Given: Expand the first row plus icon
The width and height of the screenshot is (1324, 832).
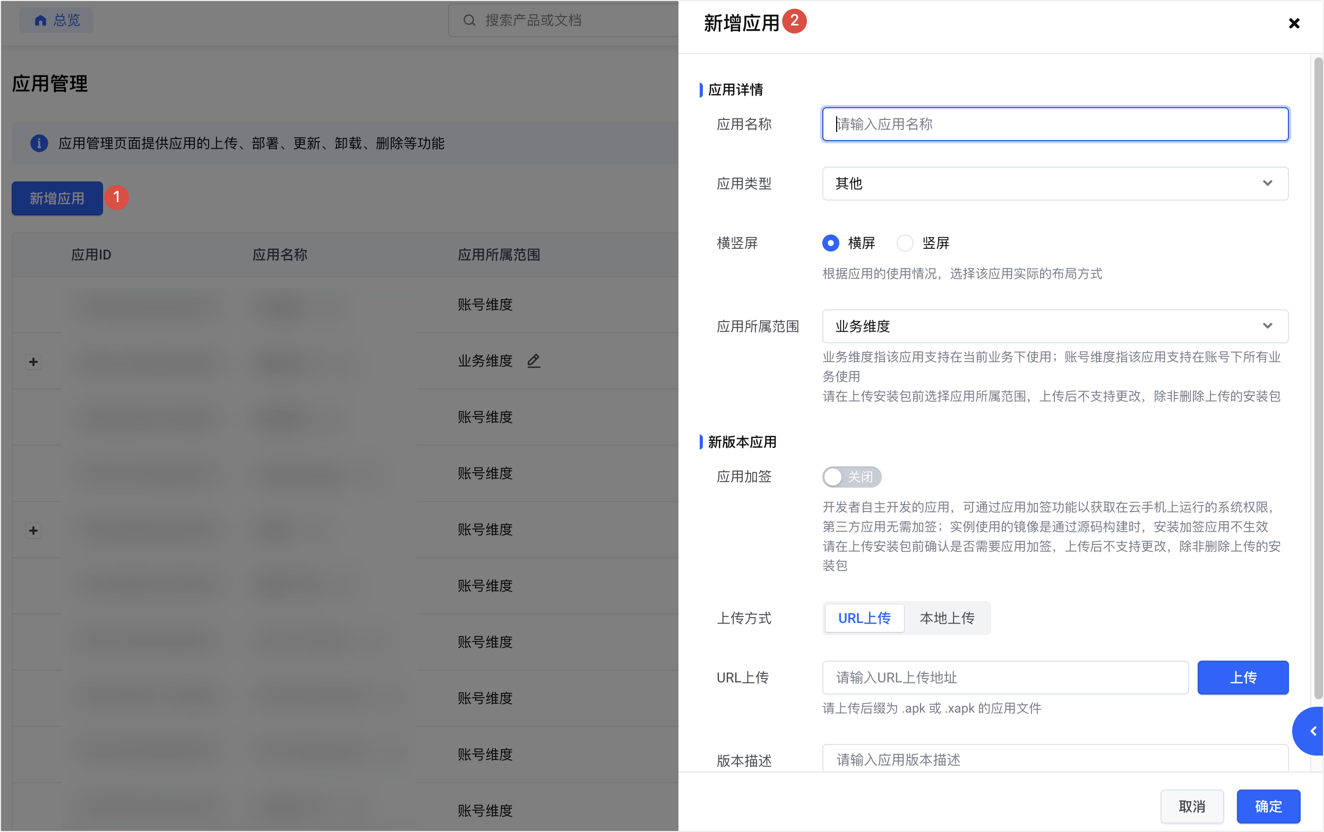Looking at the screenshot, I should [x=33, y=361].
